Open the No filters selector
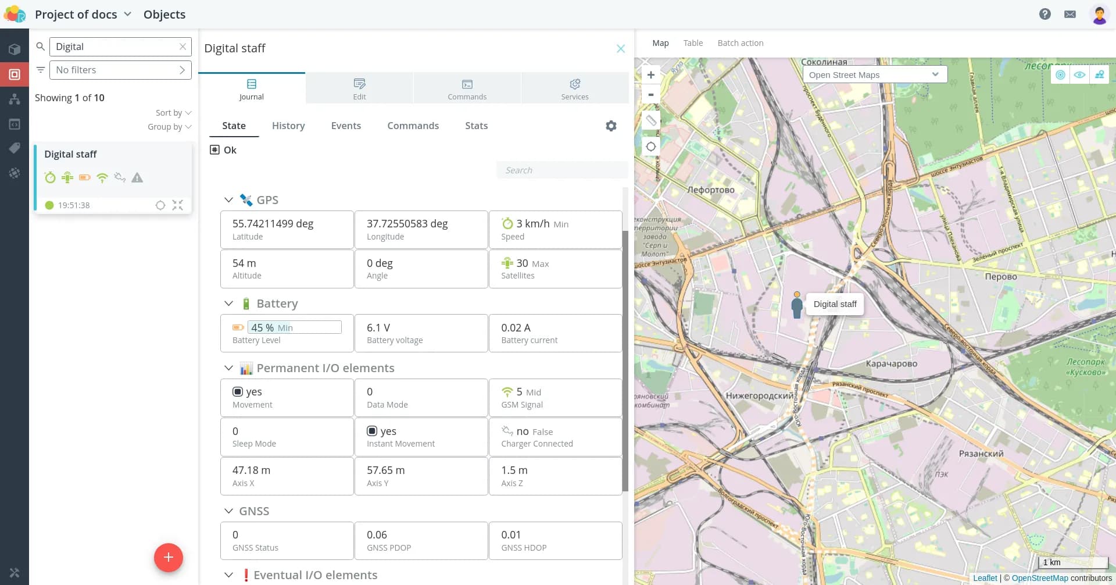The width and height of the screenshot is (1116, 585). click(x=120, y=70)
